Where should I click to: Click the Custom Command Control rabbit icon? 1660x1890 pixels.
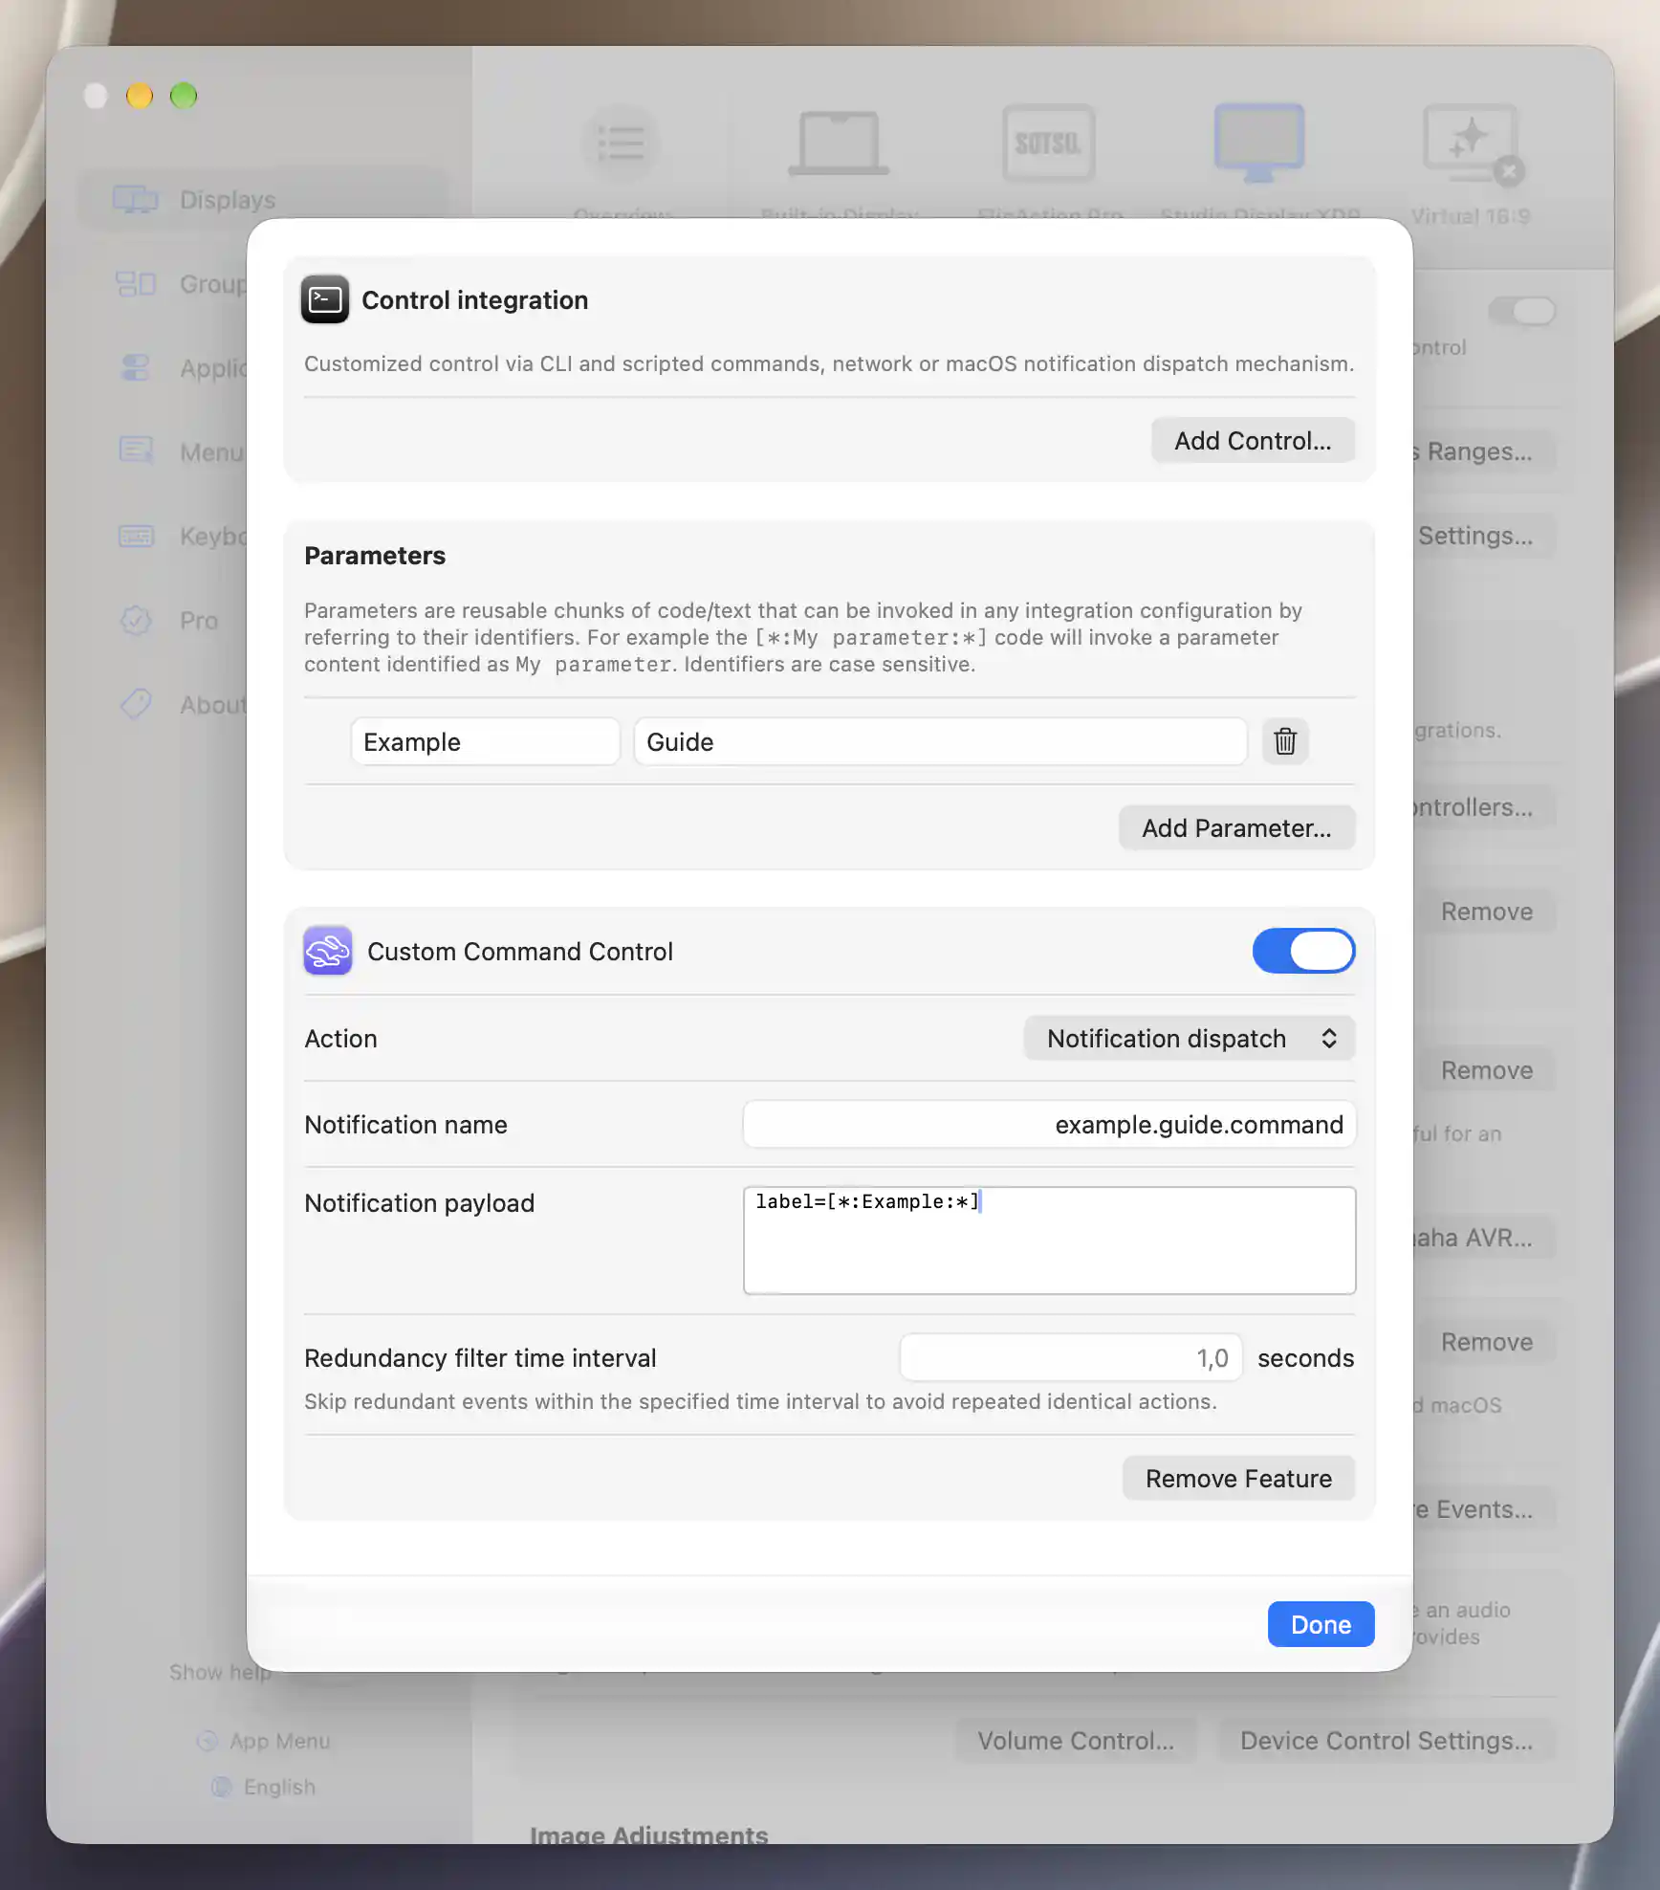[x=327, y=951]
